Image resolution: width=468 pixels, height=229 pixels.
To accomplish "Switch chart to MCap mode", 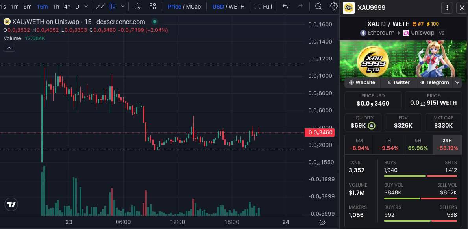I will point(193,7).
